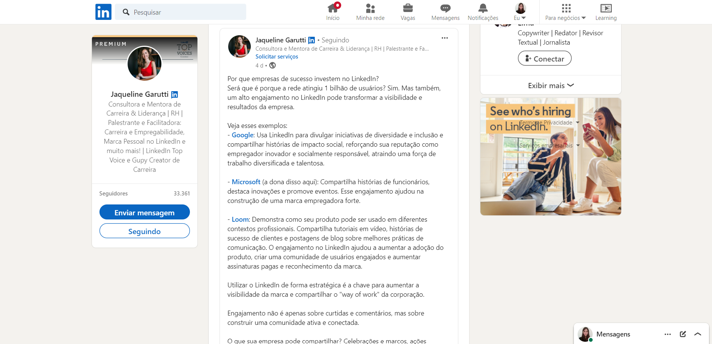Click Copywriter Redator Revisor headline text
This screenshot has height=344, width=712.
(x=560, y=38)
